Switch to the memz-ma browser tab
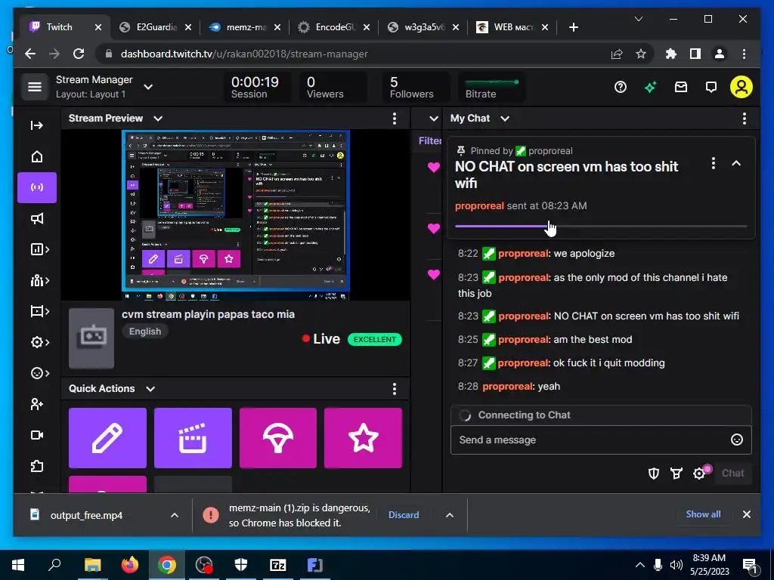Viewport: 774px width, 580px height. (244, 27)
